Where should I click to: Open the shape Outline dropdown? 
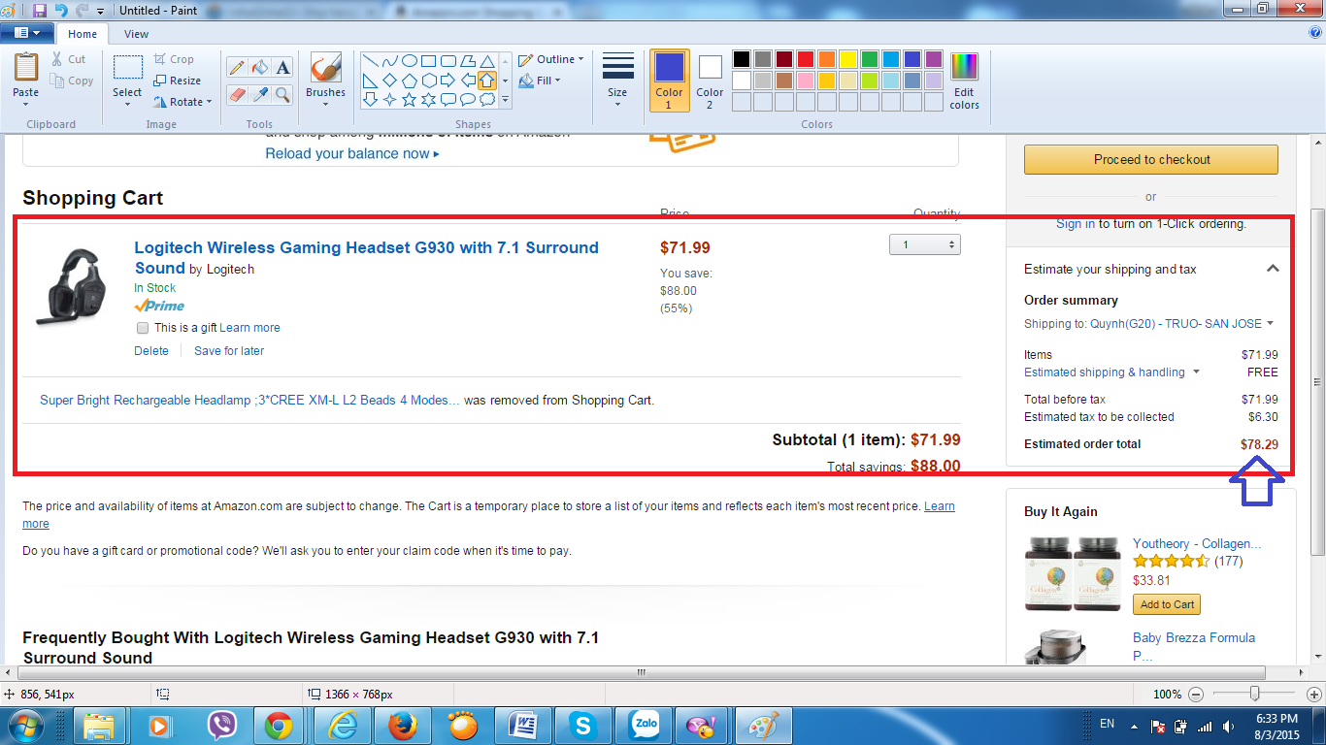click(x=550, y=59)
